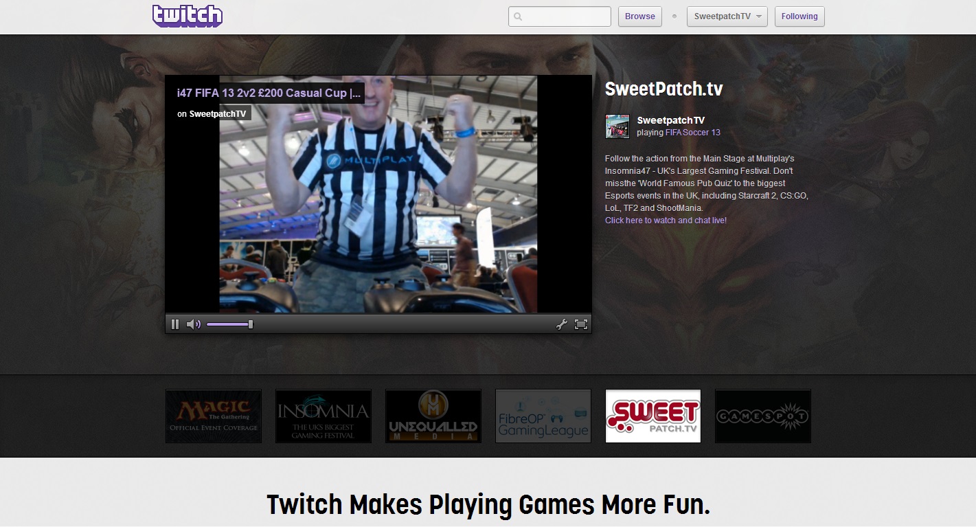Enter fullscreen mode in the player
Viewport: 976px width, 527px height.
[581, 324]
